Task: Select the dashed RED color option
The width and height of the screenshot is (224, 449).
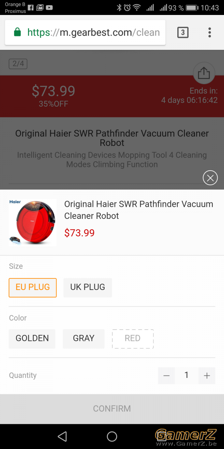Action: [x=133, y=339]
